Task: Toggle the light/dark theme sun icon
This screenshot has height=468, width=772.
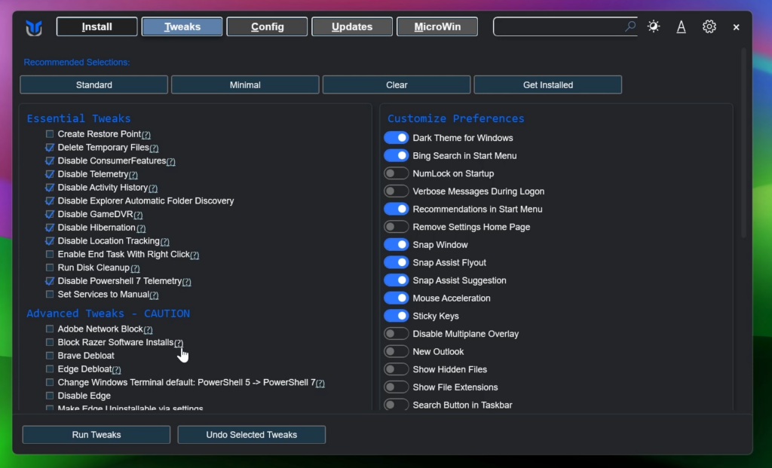Action: [653, 26]
